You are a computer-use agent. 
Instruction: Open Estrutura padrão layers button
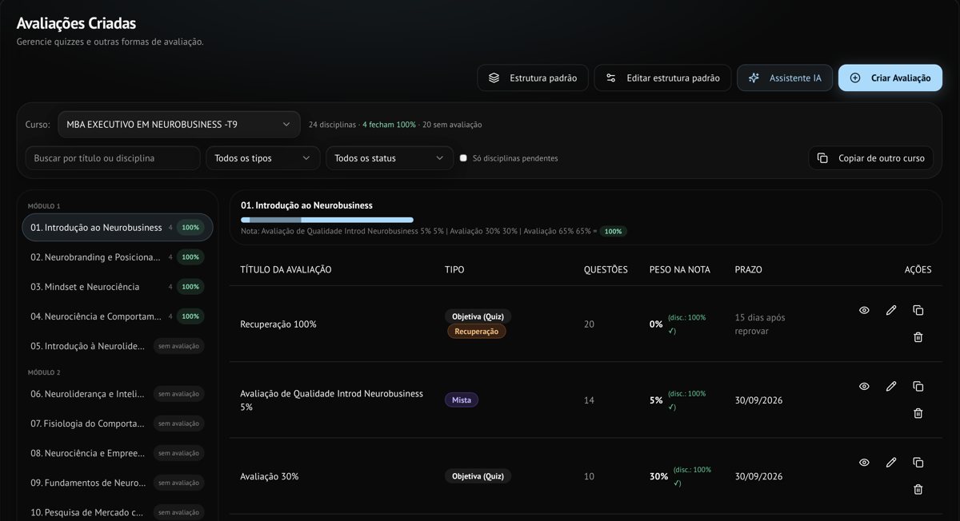(533, 78)
